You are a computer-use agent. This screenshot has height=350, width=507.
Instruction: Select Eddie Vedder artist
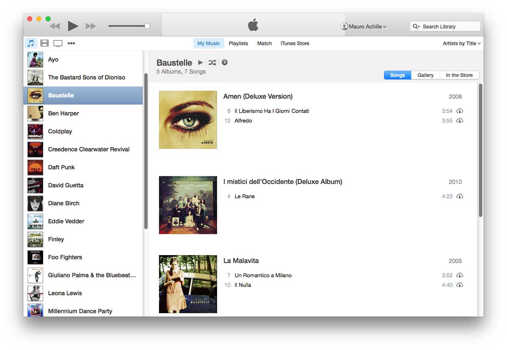click(83, 221)
